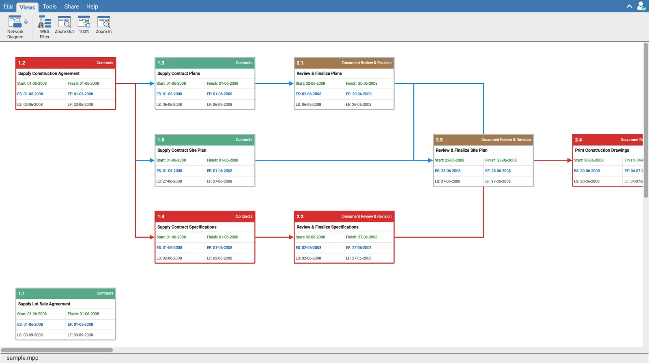Open the WBS Filter tool

click(45, 27)
